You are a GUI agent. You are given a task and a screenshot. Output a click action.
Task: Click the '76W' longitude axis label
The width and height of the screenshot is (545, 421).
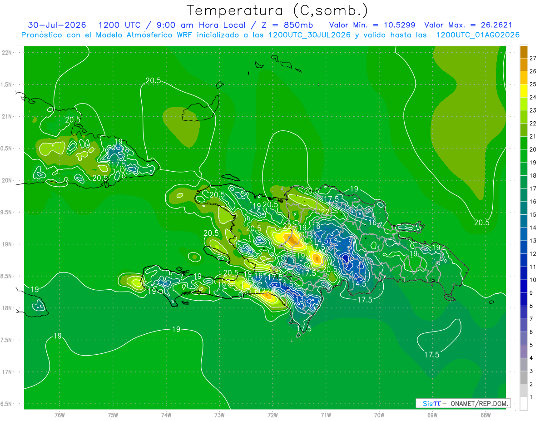pos(59,415)
